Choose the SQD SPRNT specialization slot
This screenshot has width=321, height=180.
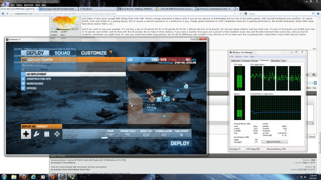click(182, 133)
